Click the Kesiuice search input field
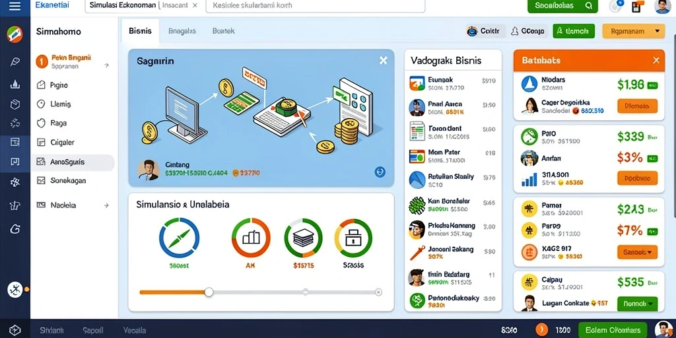676x338 pixels. pyautogui.click(x=316, y=5)
